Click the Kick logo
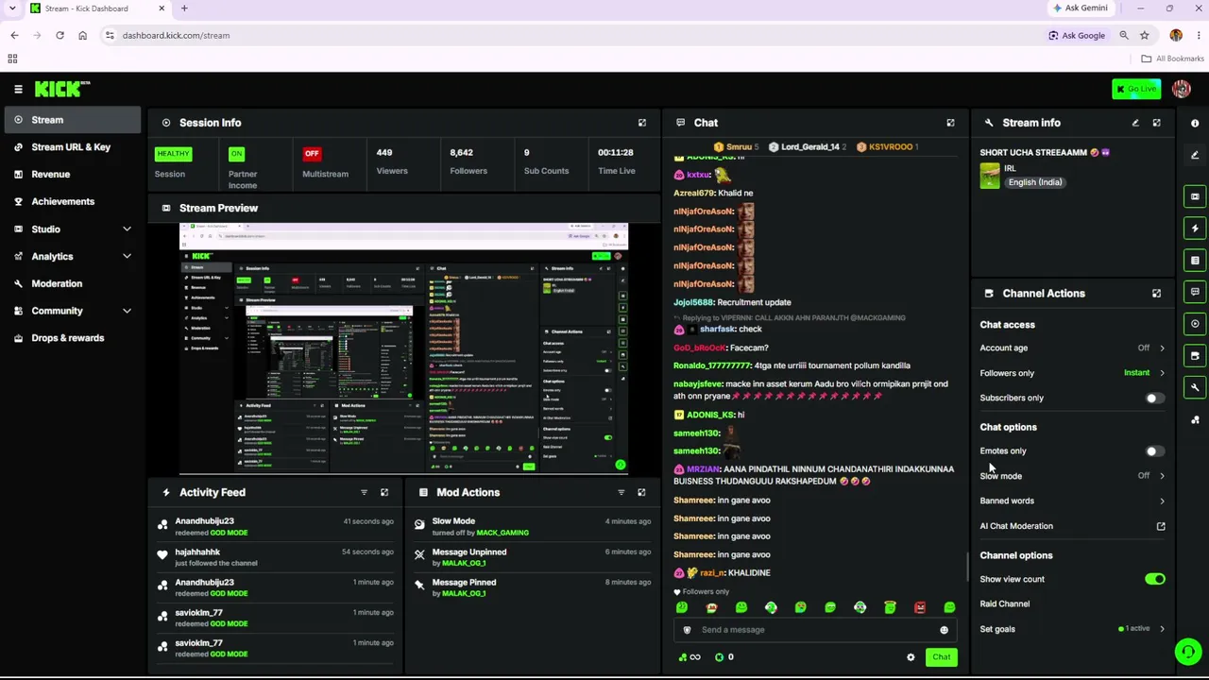The height and width of the screenshot is (680, 1209). (x=62, y=89)
